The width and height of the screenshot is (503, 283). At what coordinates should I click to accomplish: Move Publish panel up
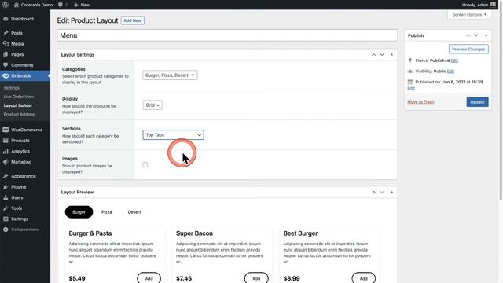[x=468, y=35]
